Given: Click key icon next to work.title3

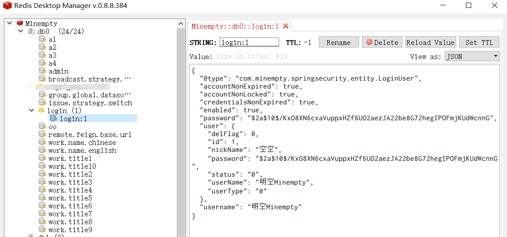Looking at the screenshot, I should tap(42, 182).
